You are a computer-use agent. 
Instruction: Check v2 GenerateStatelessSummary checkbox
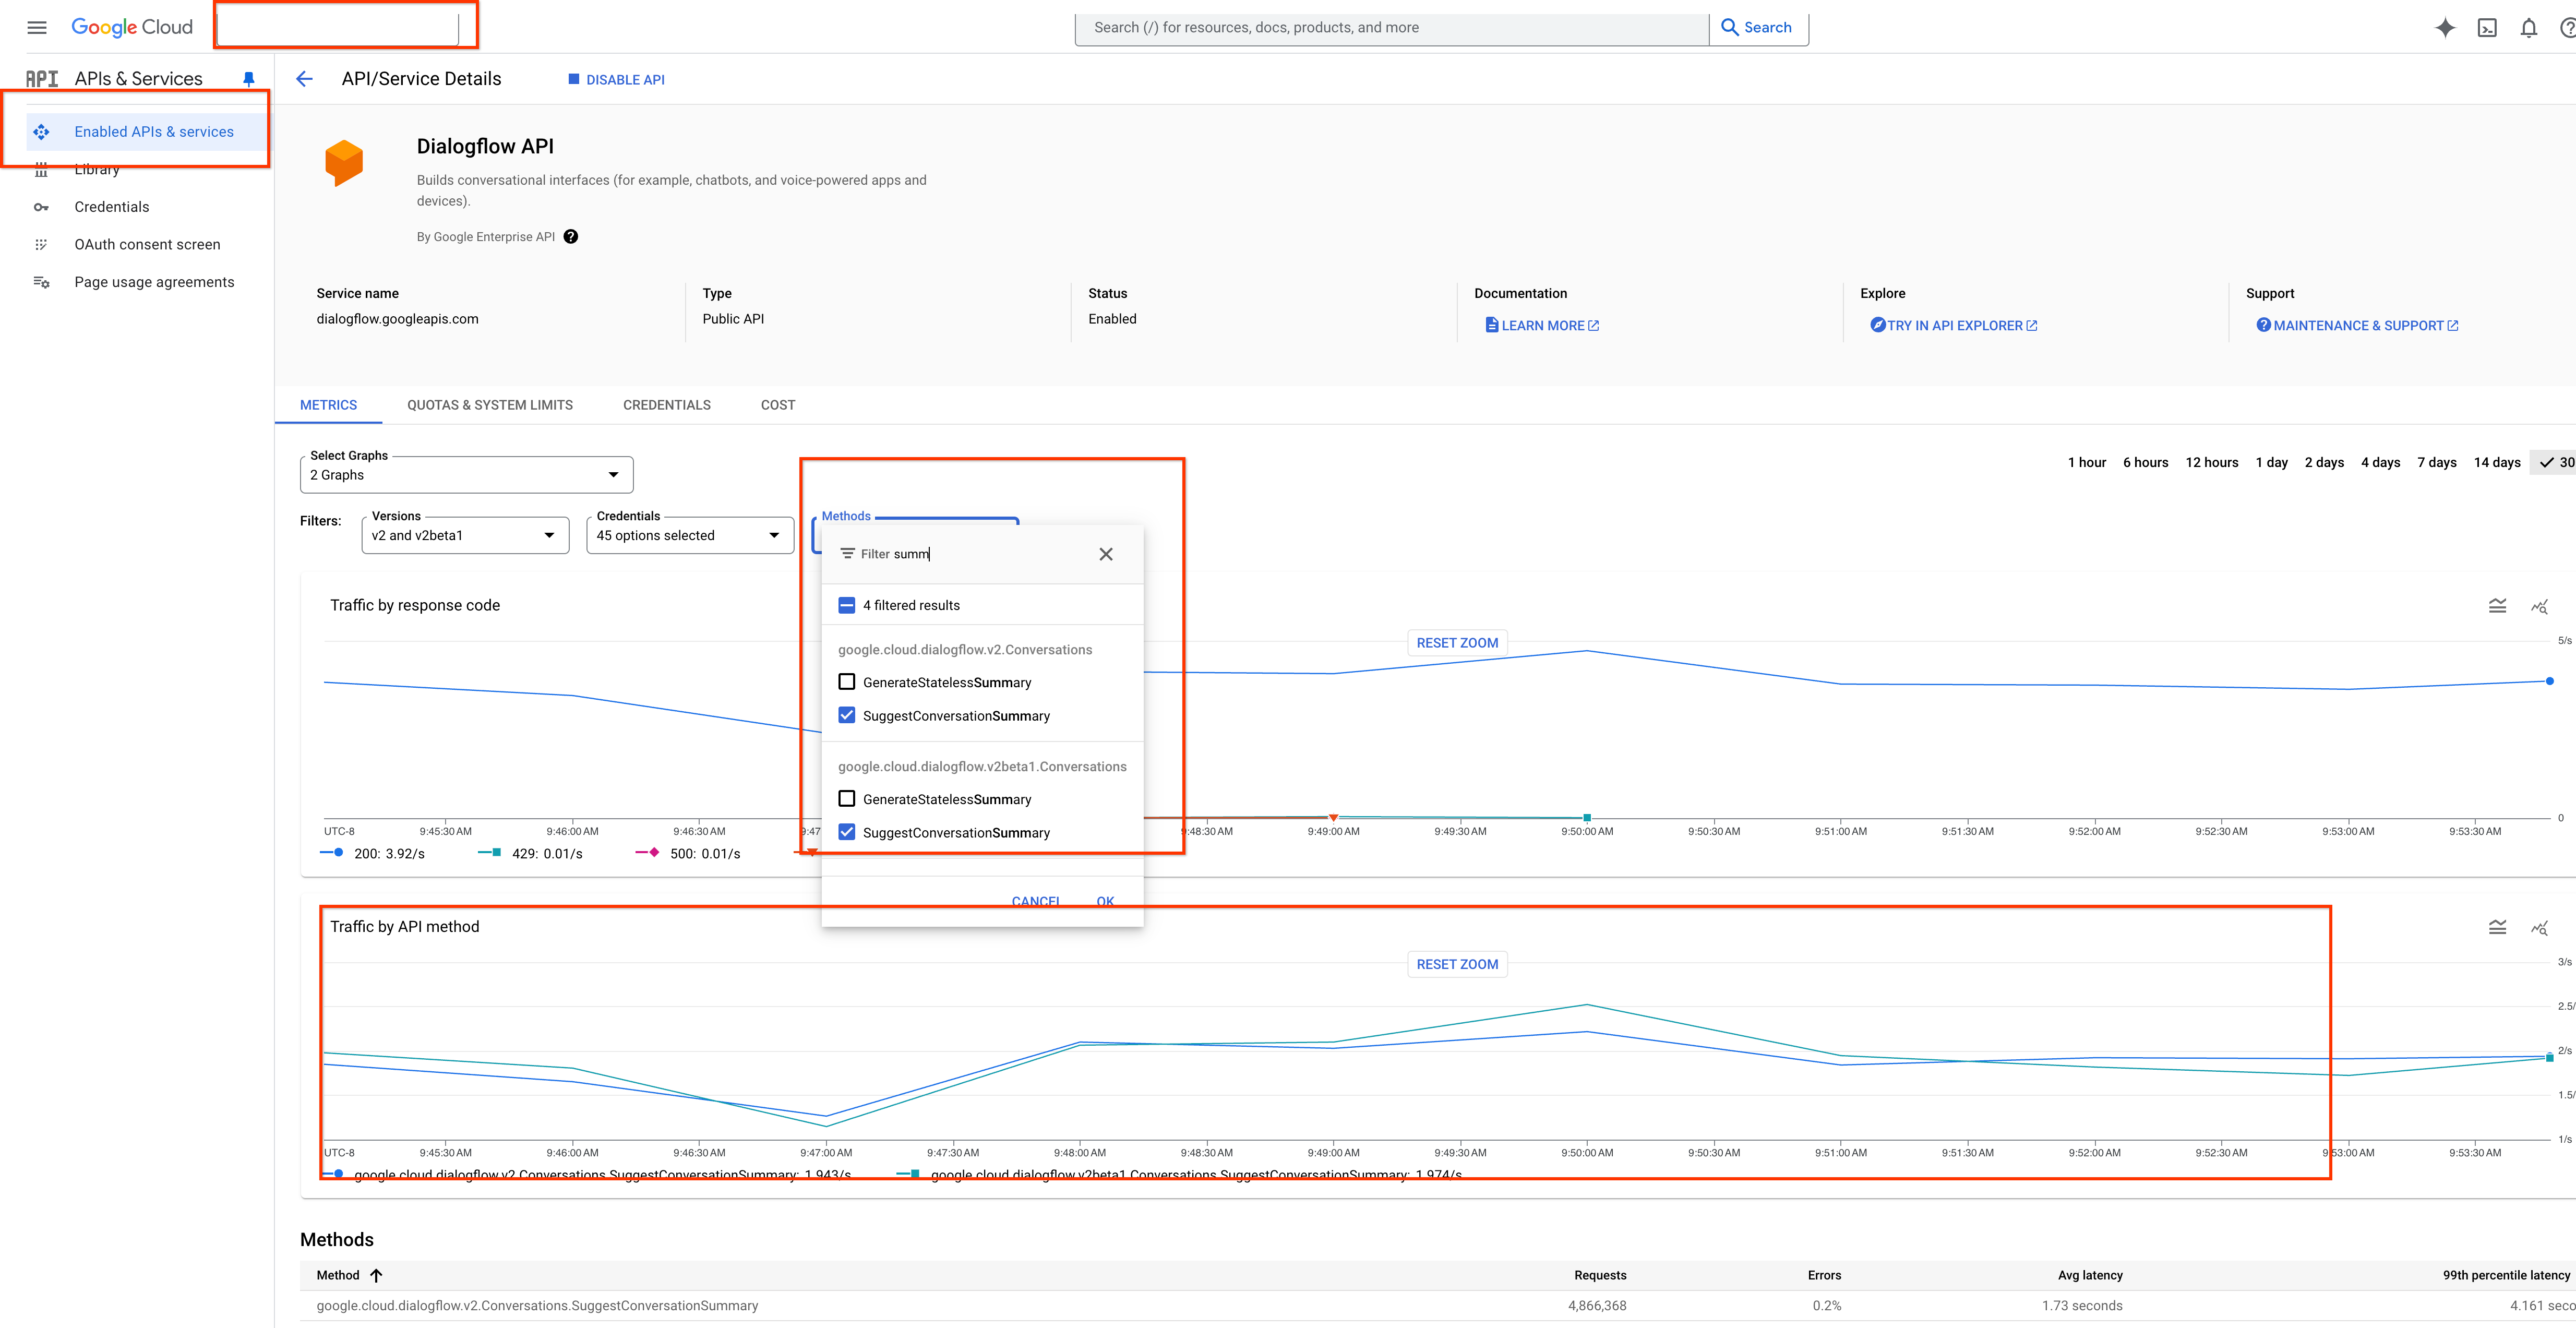[847, 682]
